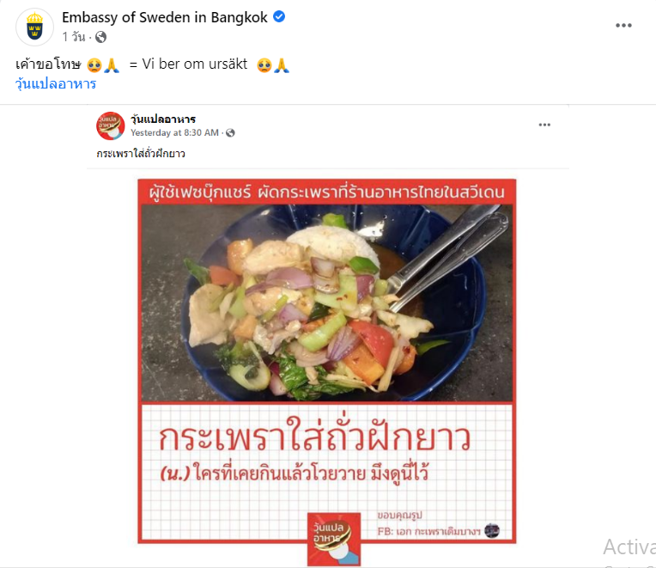Click the วุ้นแปลอาหาร logo at the image bottom

click(x=334, y=539)
